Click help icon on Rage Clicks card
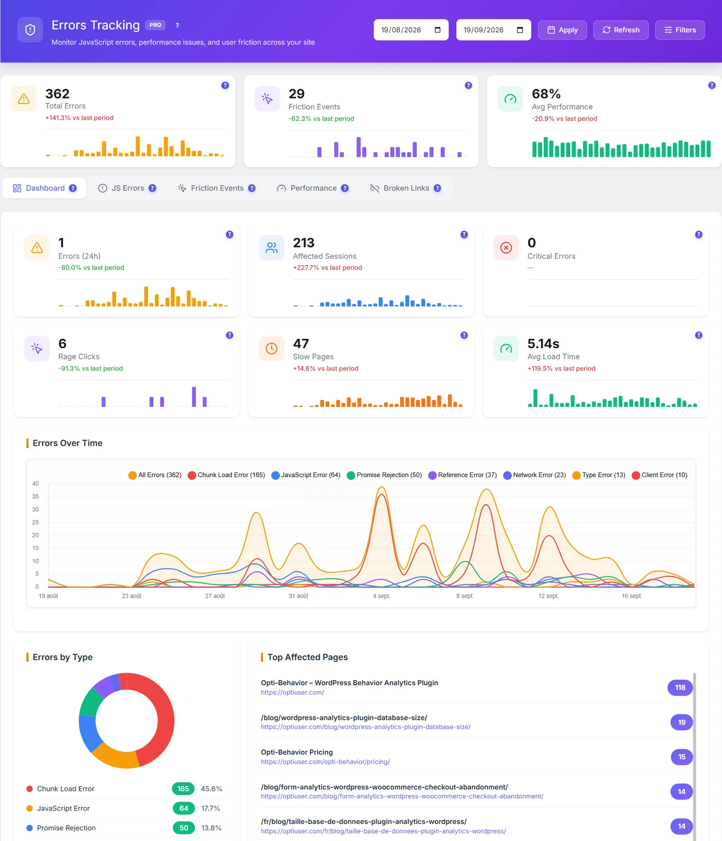Viewport: 722px width, 841px height. pos(229,335)
